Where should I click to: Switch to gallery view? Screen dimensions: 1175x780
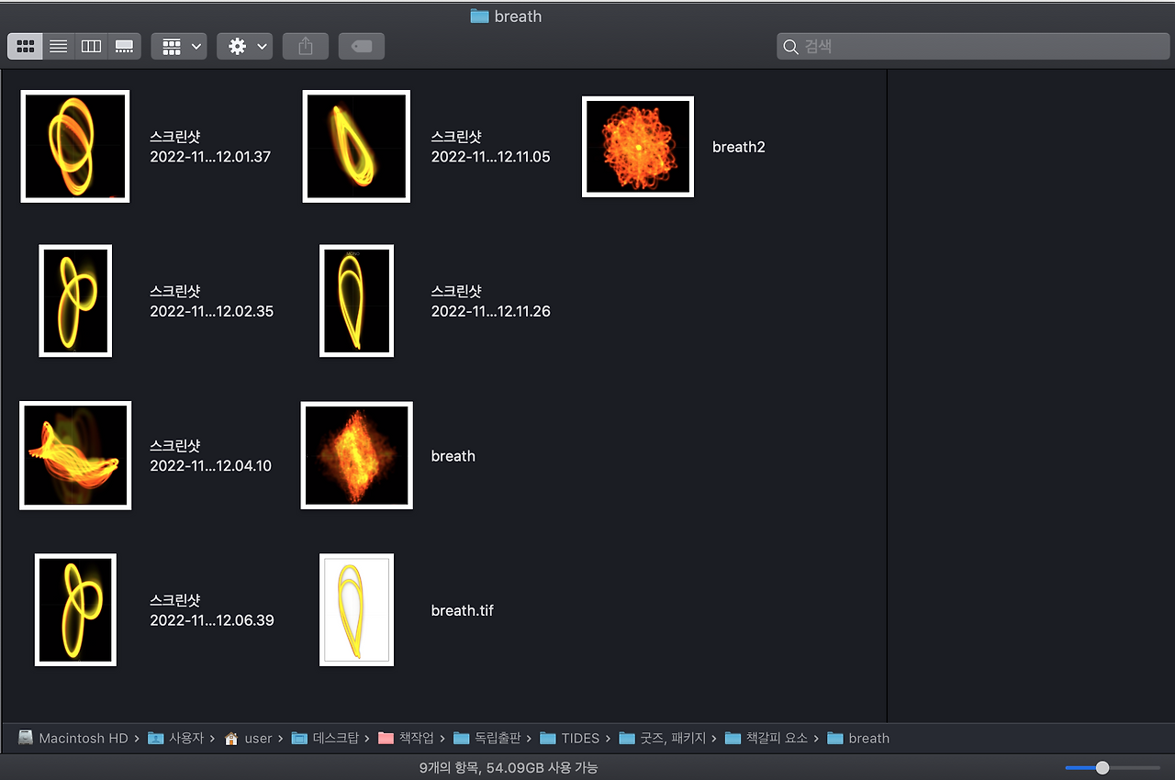(124, 46)
